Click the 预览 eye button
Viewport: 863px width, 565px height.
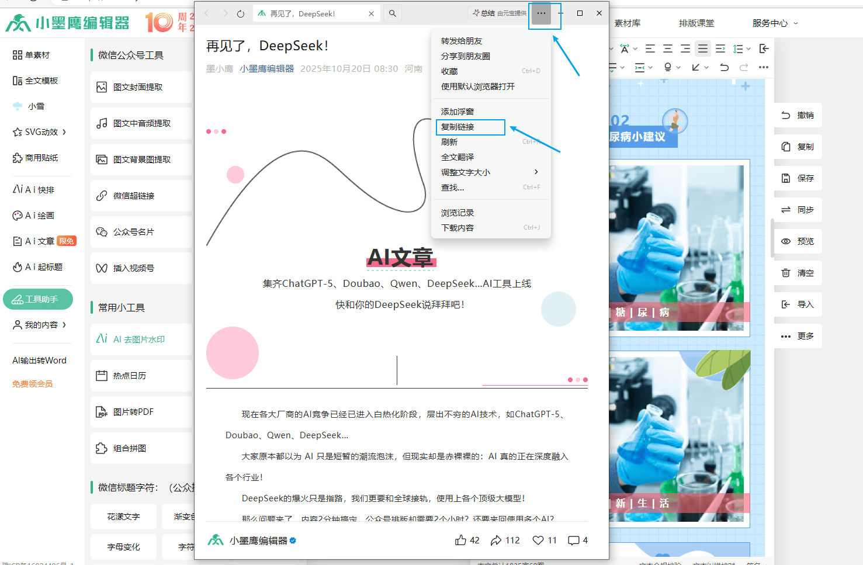798,241
